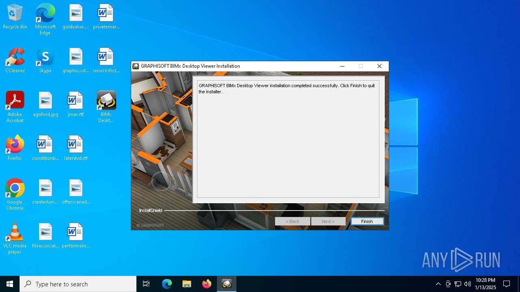The width and height of the screenshot is (520, 292).
Task: Switch to BIMx installer taskbar button
Action: [227, 284]
